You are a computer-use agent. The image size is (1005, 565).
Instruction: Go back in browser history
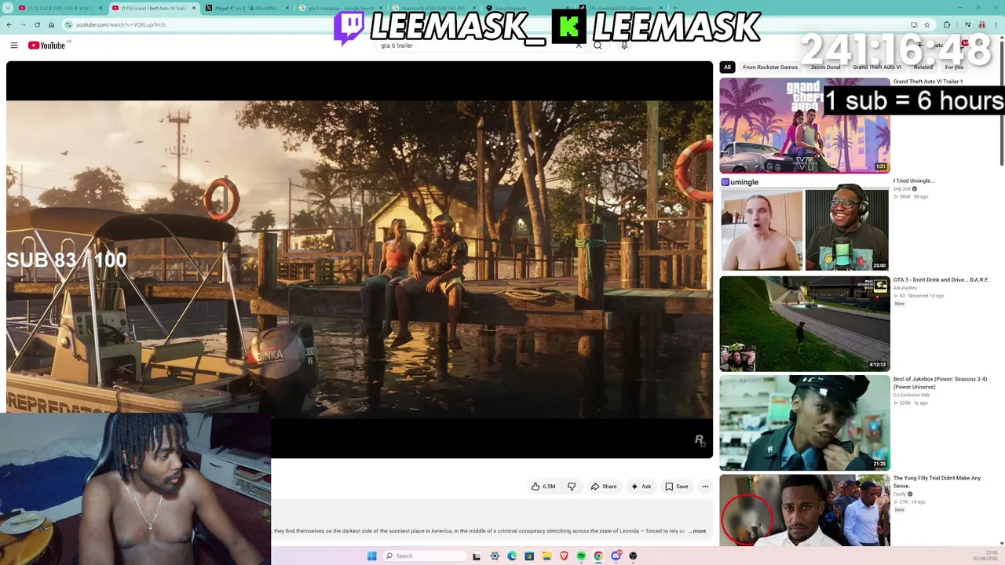pyautogui.click(x=9, y=24)
